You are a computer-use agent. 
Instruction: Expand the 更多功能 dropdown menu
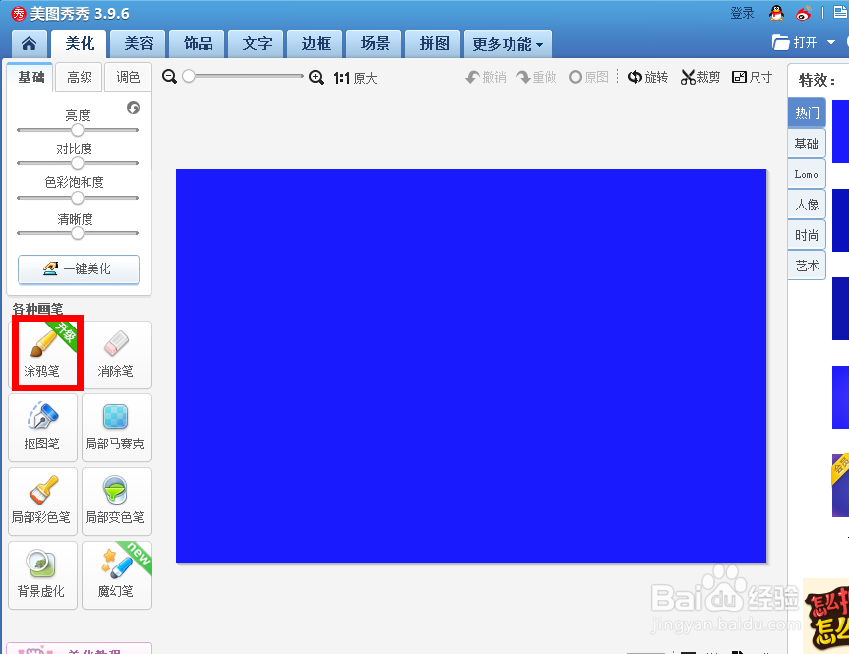pos(508,44)
